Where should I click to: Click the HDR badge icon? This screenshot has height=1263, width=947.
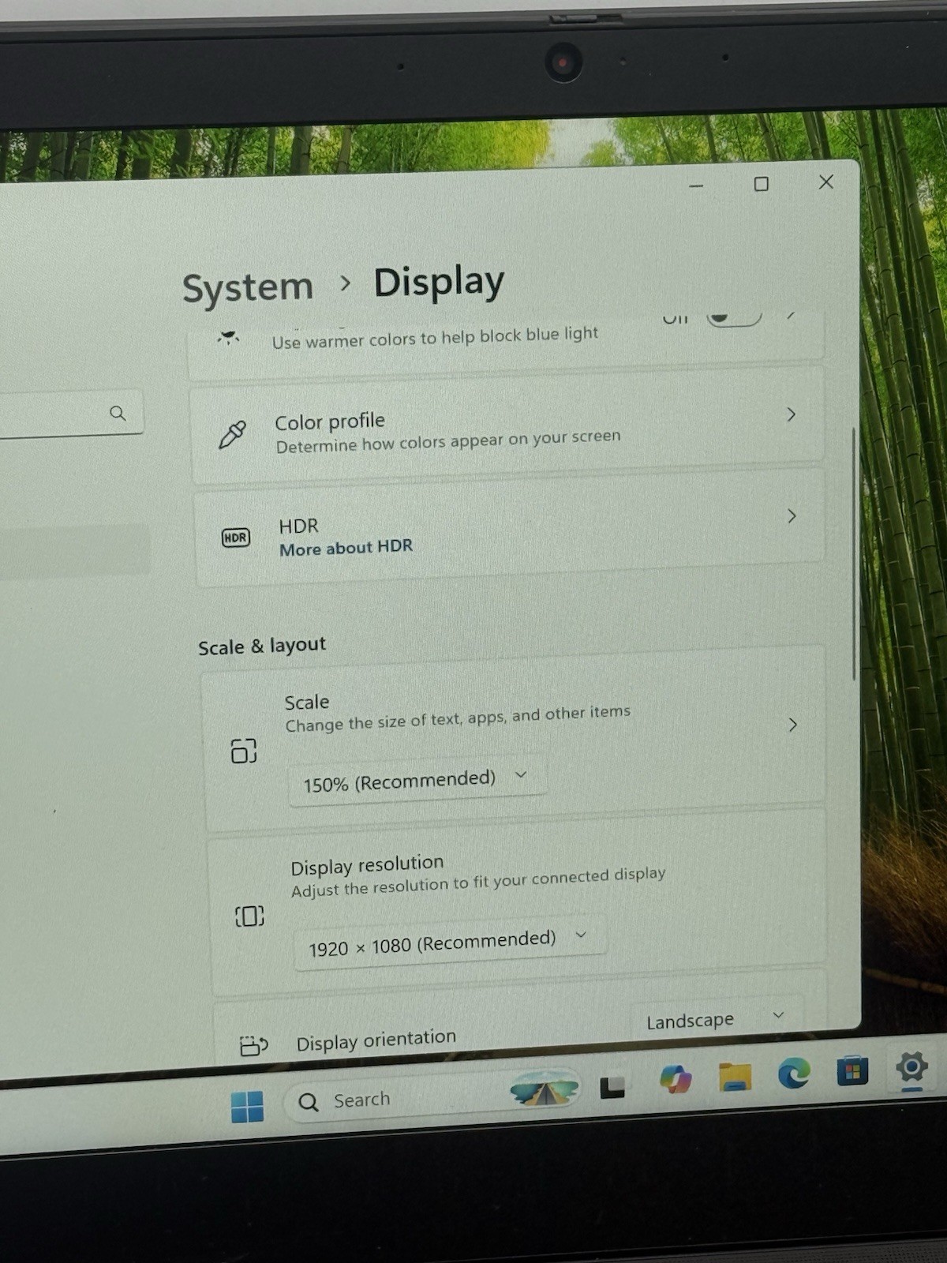[x=235, y=538]
